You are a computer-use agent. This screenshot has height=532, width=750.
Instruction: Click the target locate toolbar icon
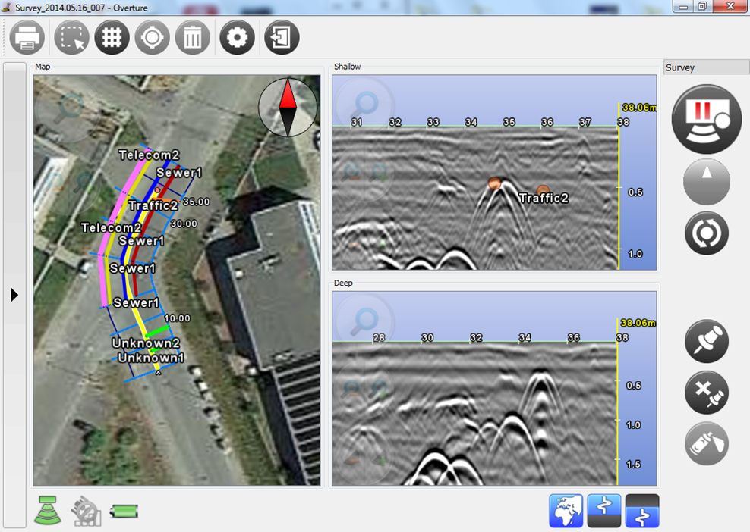click(152, 37)
